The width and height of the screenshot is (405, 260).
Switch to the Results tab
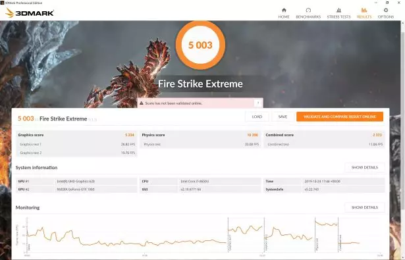point(364,13)
